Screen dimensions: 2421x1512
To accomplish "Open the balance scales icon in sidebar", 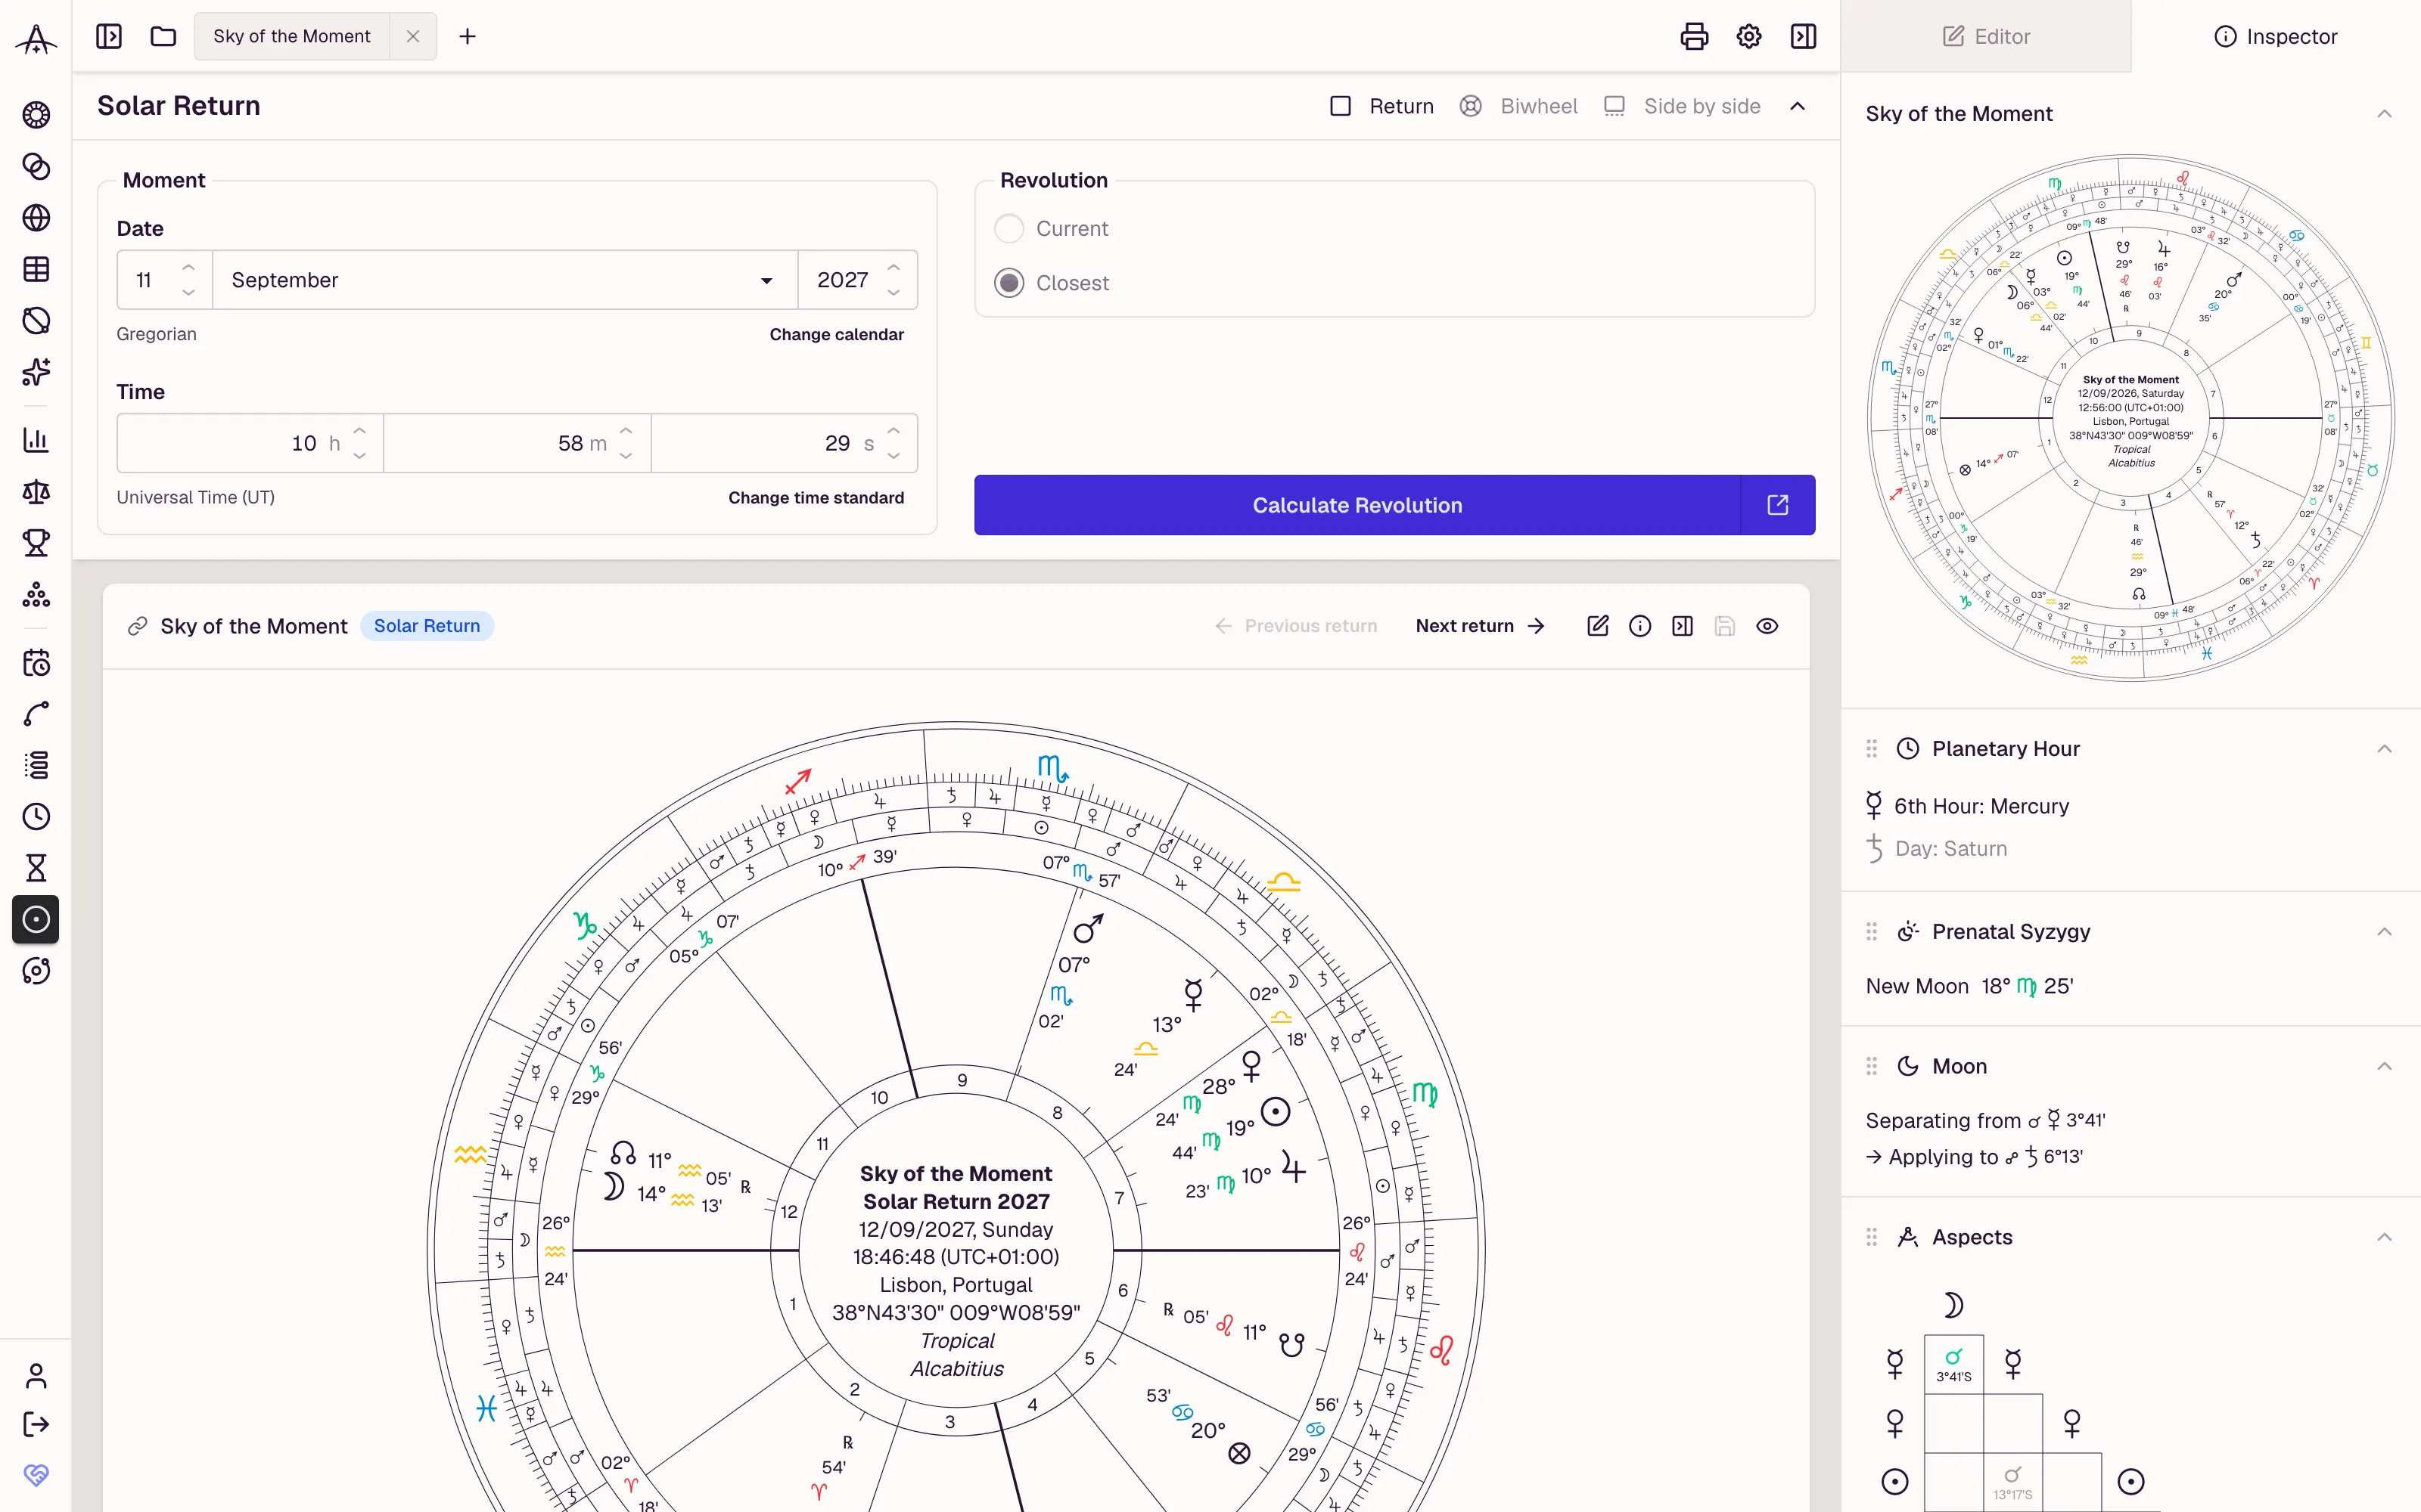I will 36,491.
